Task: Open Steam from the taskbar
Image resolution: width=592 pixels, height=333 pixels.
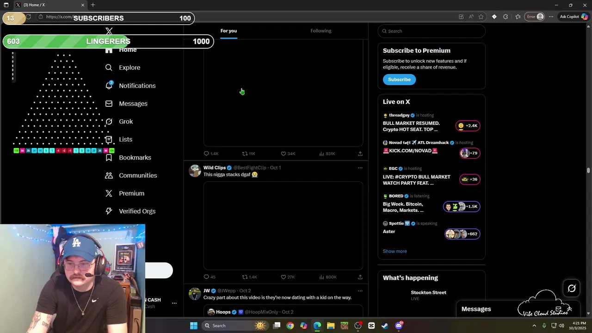Action: pyautogui.click(x=385, y=326)
